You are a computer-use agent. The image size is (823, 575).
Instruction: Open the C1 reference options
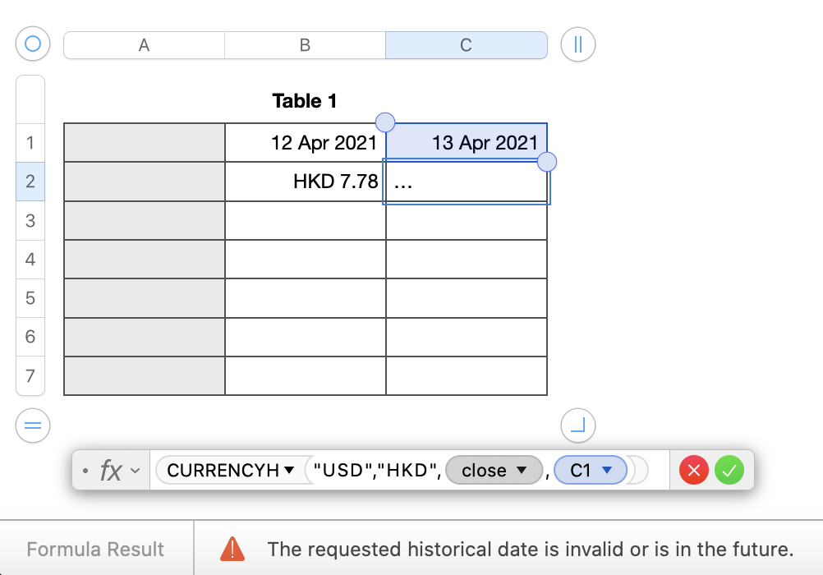pyautogui.click(x=608, y=471)
